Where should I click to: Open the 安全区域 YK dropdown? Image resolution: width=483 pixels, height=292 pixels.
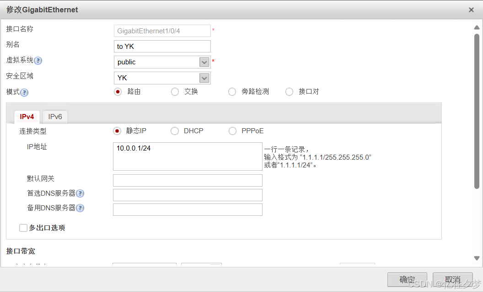204,78
